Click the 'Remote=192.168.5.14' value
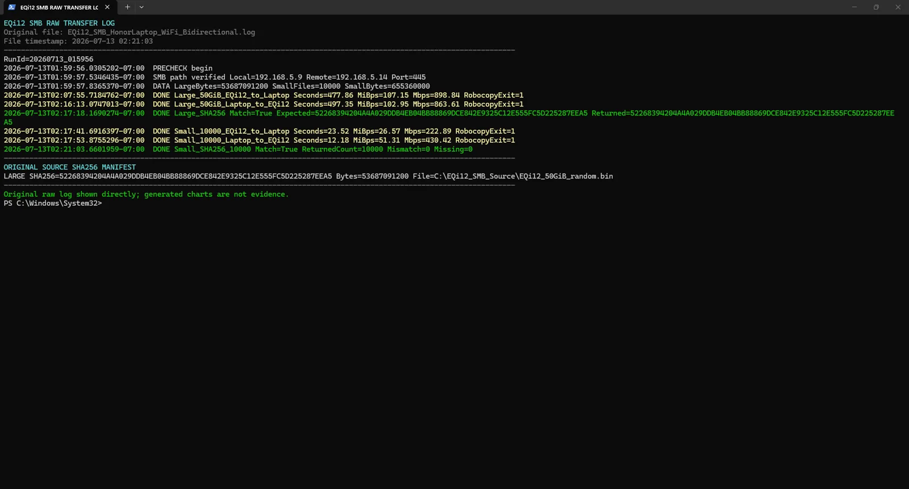Image resolution: width=909 pixels, height=489 pixels. [347, 77]
